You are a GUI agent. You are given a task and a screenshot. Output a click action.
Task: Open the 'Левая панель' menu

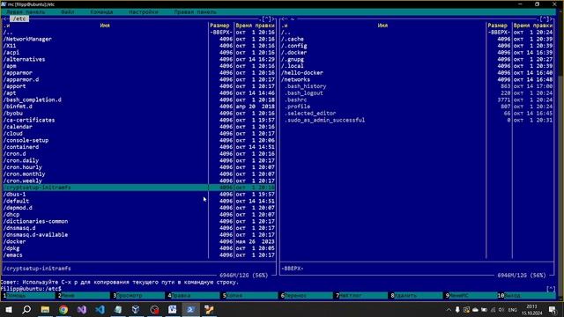(x=26, y=11)
